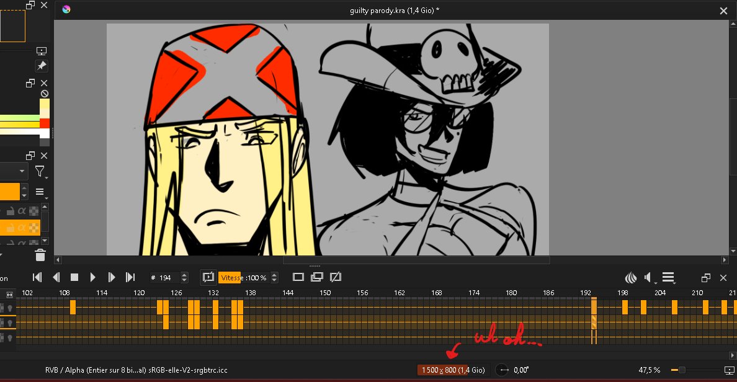Click the no-color clear icon above swatches

pyautogui.click(x=45, y=94)
